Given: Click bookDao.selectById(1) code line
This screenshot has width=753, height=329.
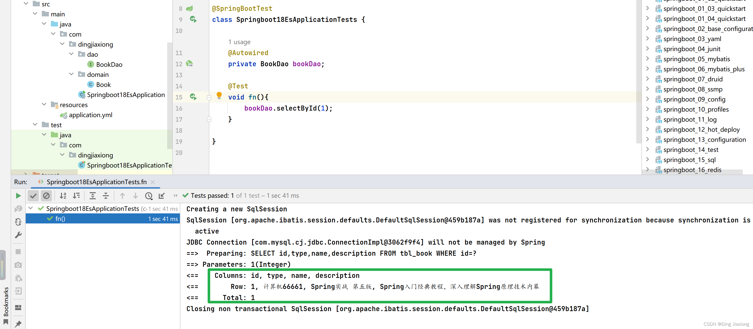Looking at the screenshot, I should coord(288,108).
